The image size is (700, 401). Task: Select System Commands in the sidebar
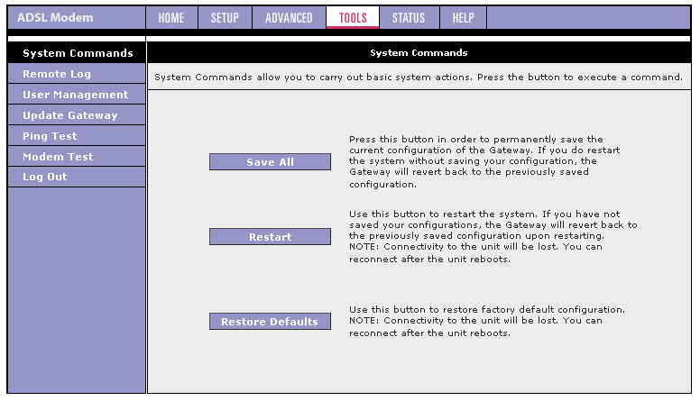pos(77,53)
